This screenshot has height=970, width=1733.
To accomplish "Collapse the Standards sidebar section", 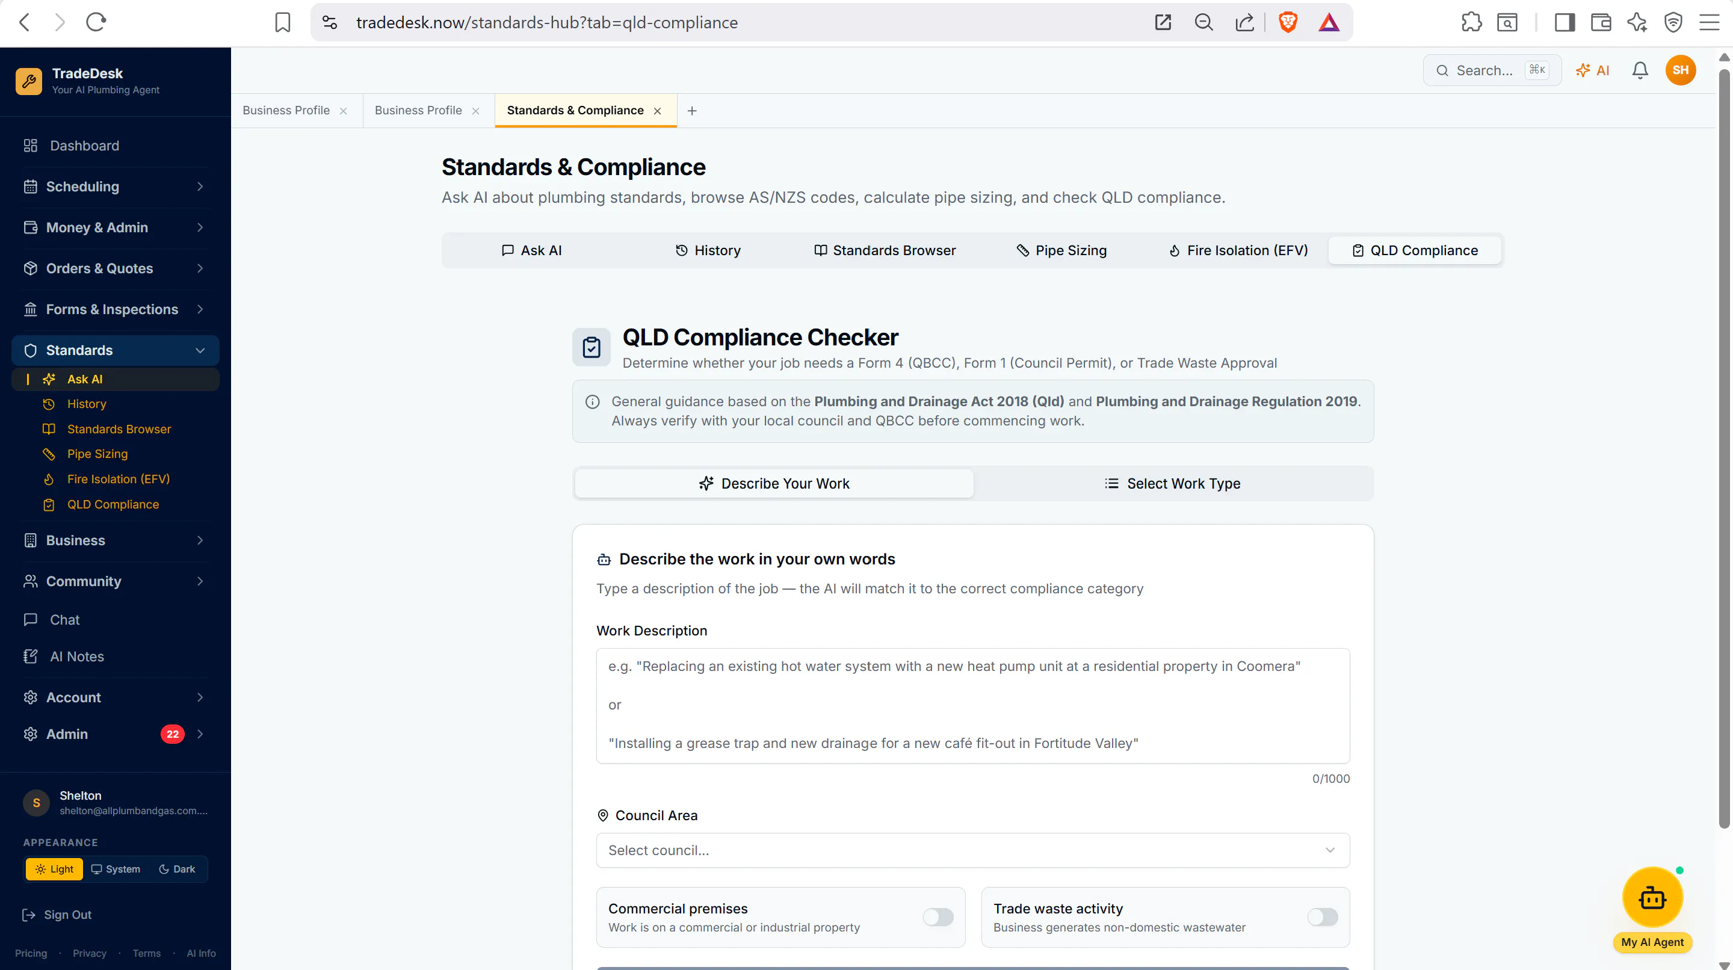I will (x=115, y=350).
